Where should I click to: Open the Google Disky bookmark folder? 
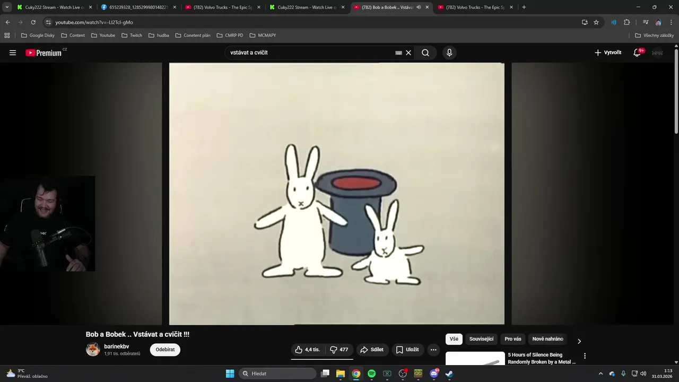(38, 35)
